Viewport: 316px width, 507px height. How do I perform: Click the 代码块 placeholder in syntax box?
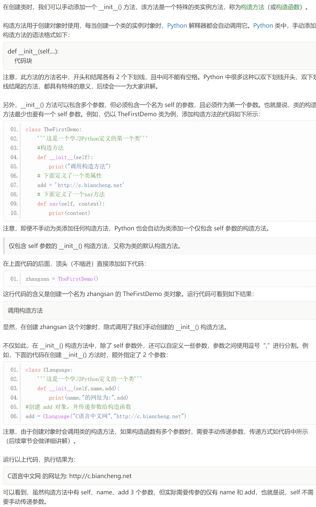pos(23,61)
